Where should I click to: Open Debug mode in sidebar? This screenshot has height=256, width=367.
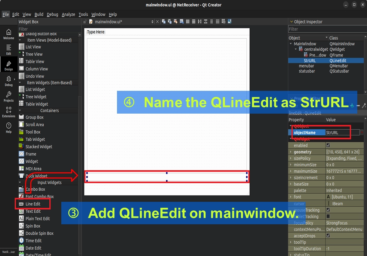coord(9,81)
